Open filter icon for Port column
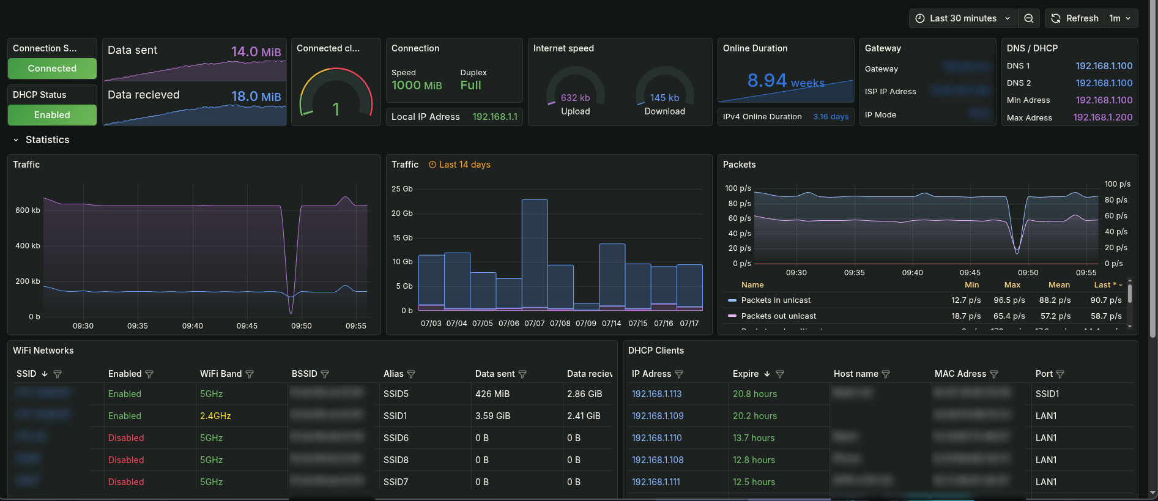This screenshot has width=1158, height=501. 1060,374
